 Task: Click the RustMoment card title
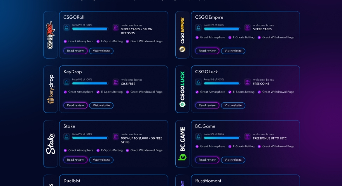tap(208, 181)
